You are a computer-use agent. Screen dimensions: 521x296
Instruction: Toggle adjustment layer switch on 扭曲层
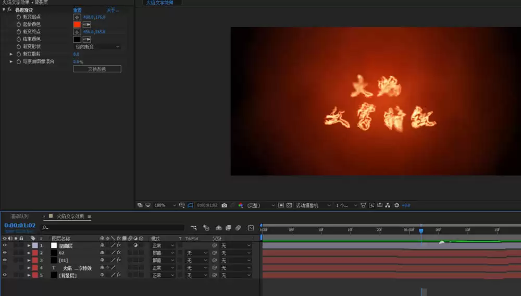click(x=135, y=245)
